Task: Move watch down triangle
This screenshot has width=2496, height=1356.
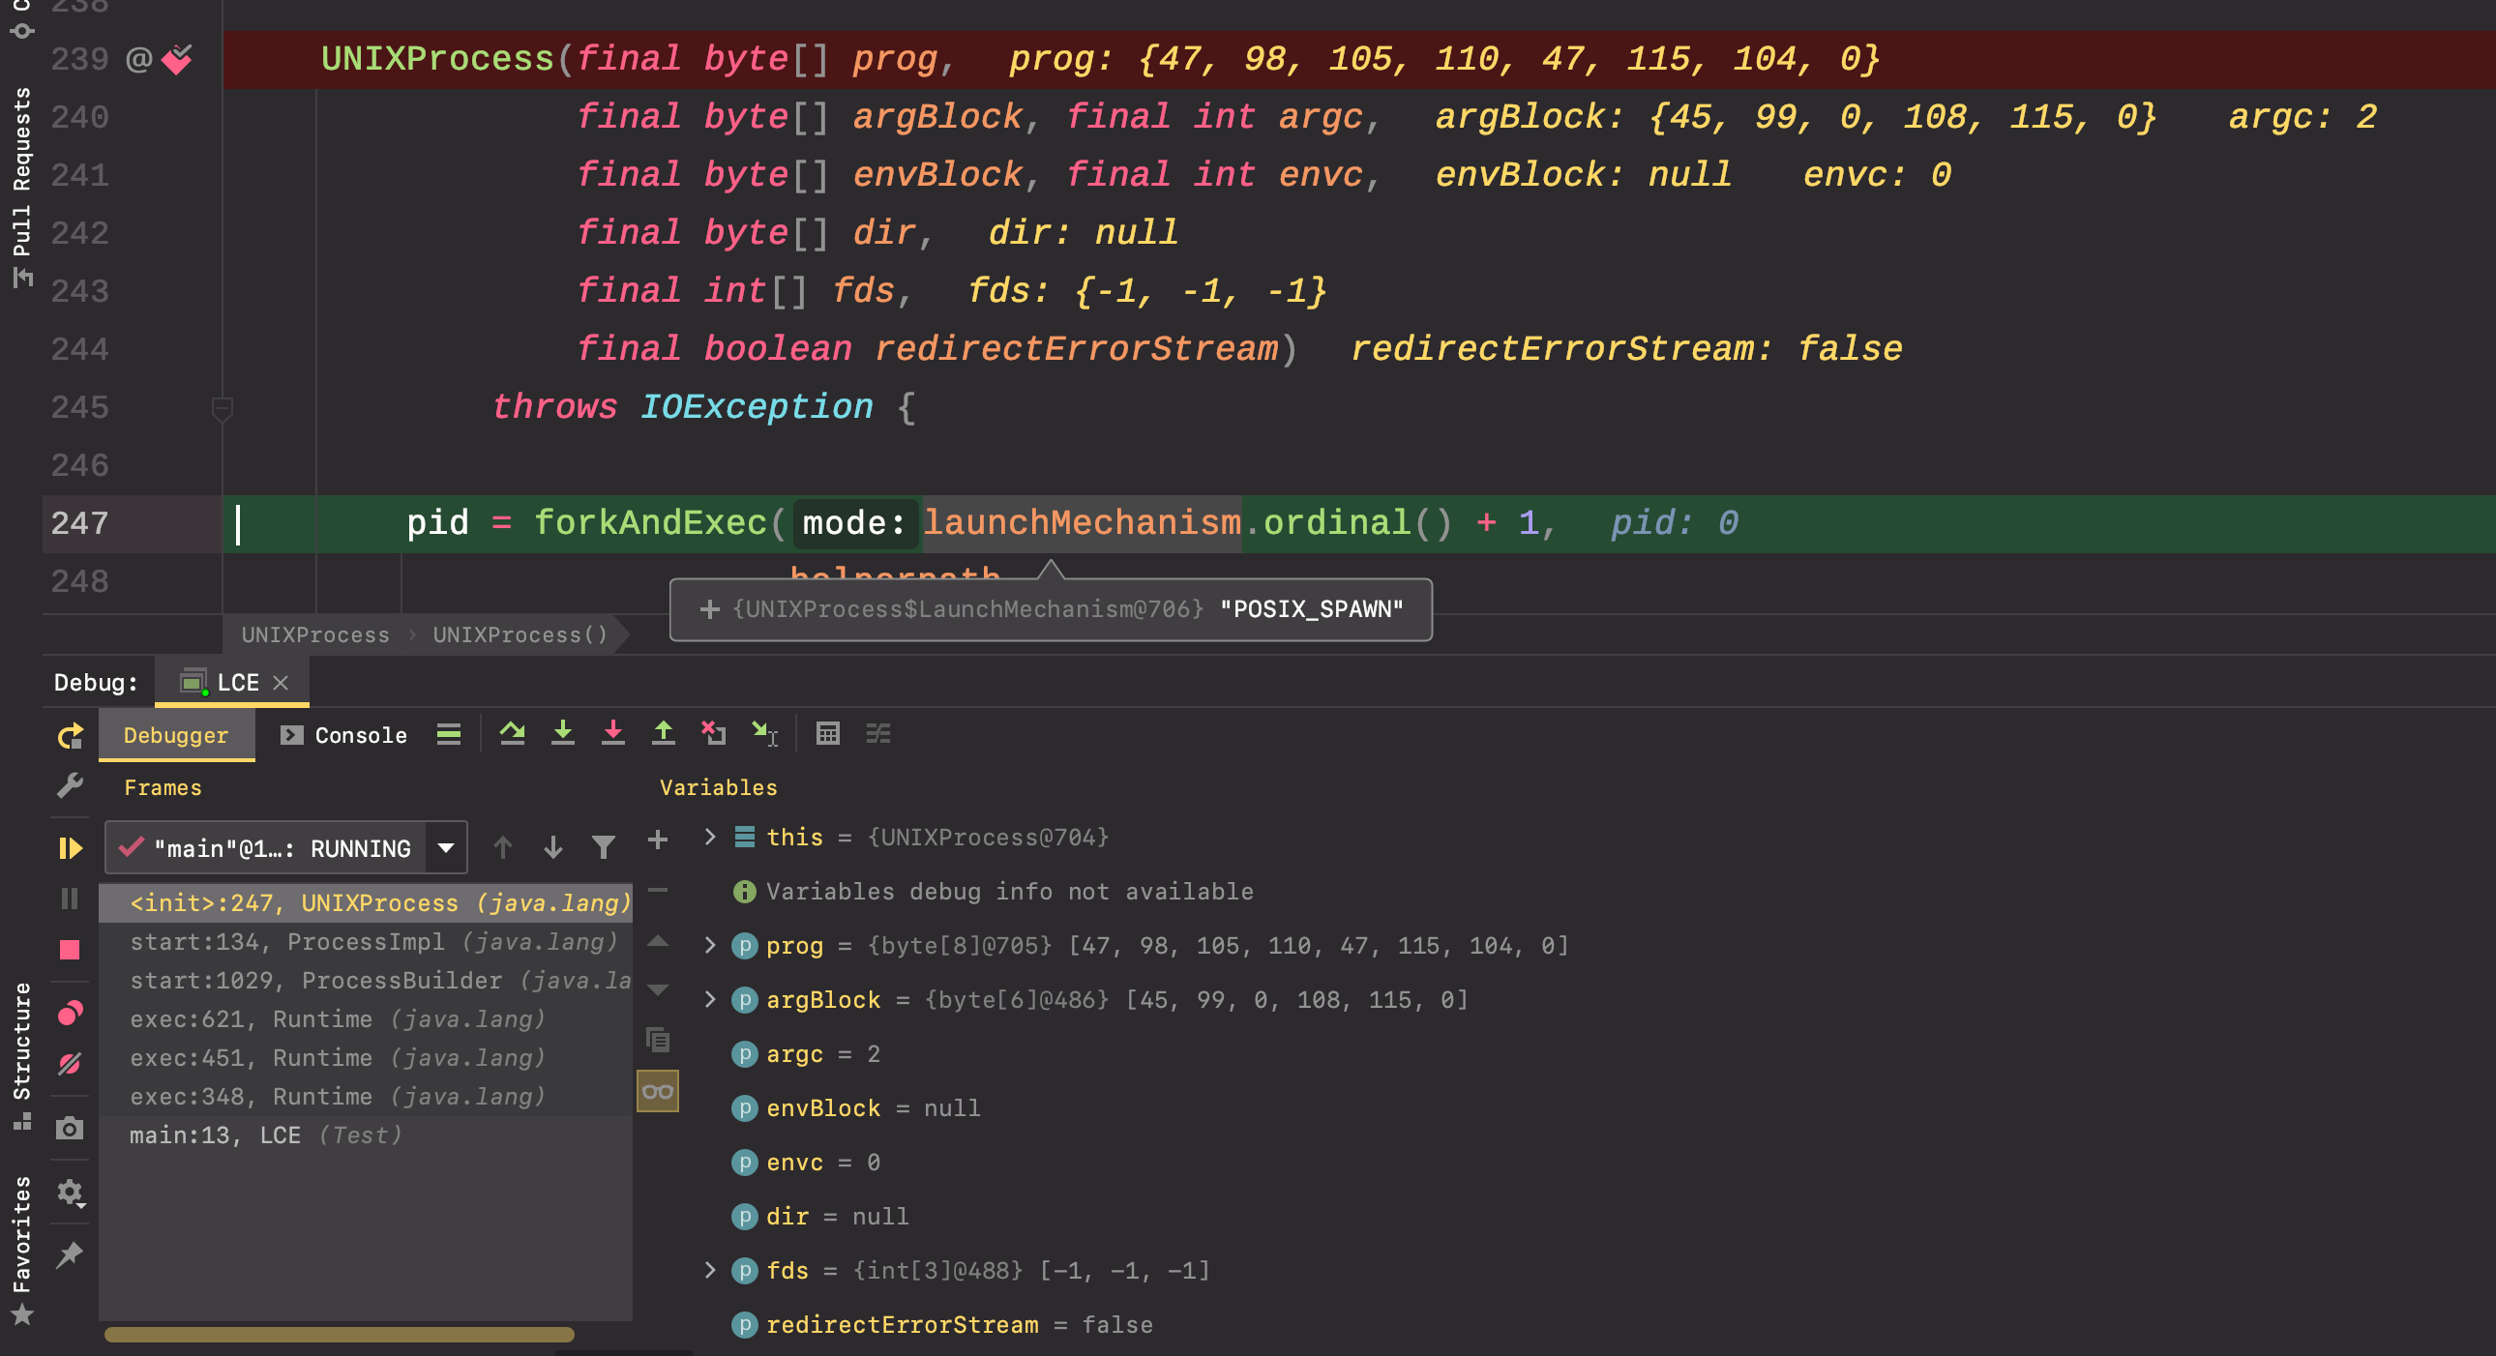Action: [x=658, y=989]
